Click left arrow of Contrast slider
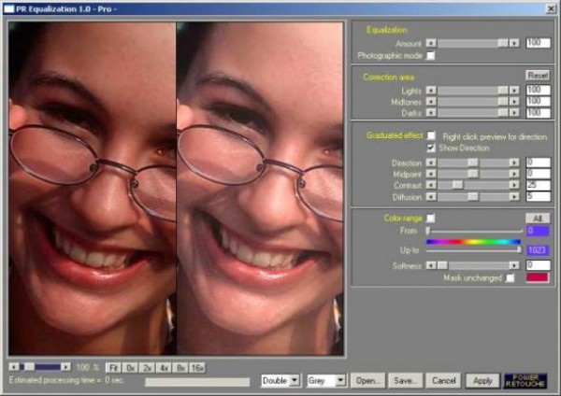Screen dimensions: 561x396 tap(430, 185)
